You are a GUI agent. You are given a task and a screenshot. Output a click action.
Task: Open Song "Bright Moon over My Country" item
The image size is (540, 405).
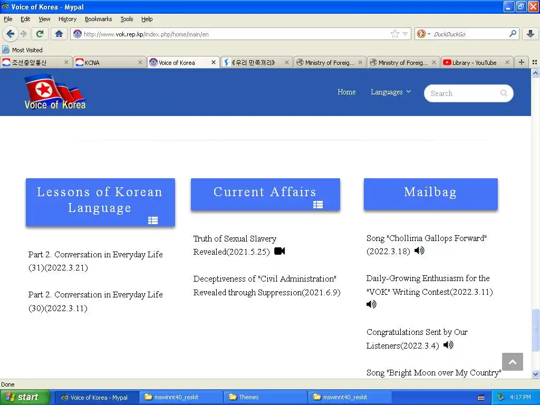(433, 373)
